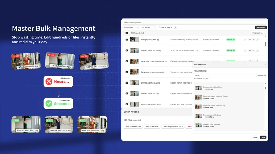Click link icon in Emerald_Satin_Slip_JP.jpg row
This screenshot has width=275, height=154.
(x=254, y=50)
